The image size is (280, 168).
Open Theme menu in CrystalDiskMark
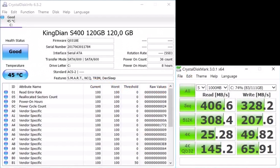point(201,76)
